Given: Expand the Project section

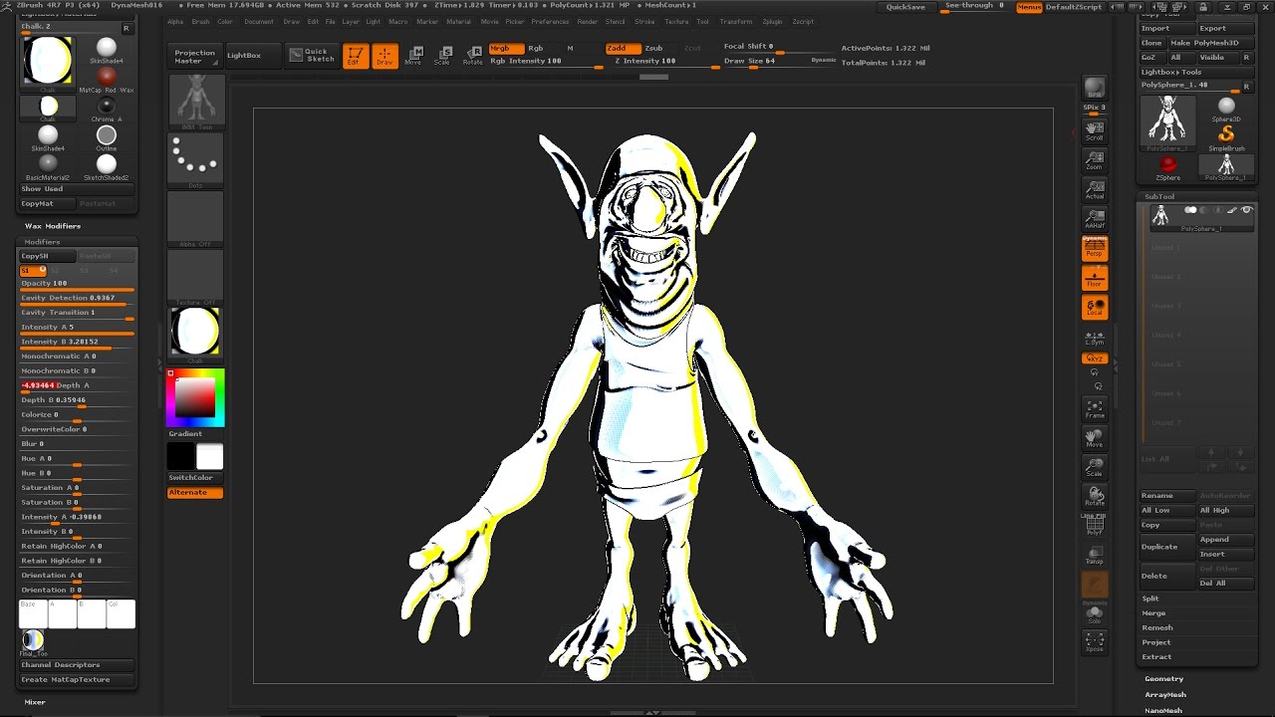Looking at the screenshot, I should [1156, 642].
